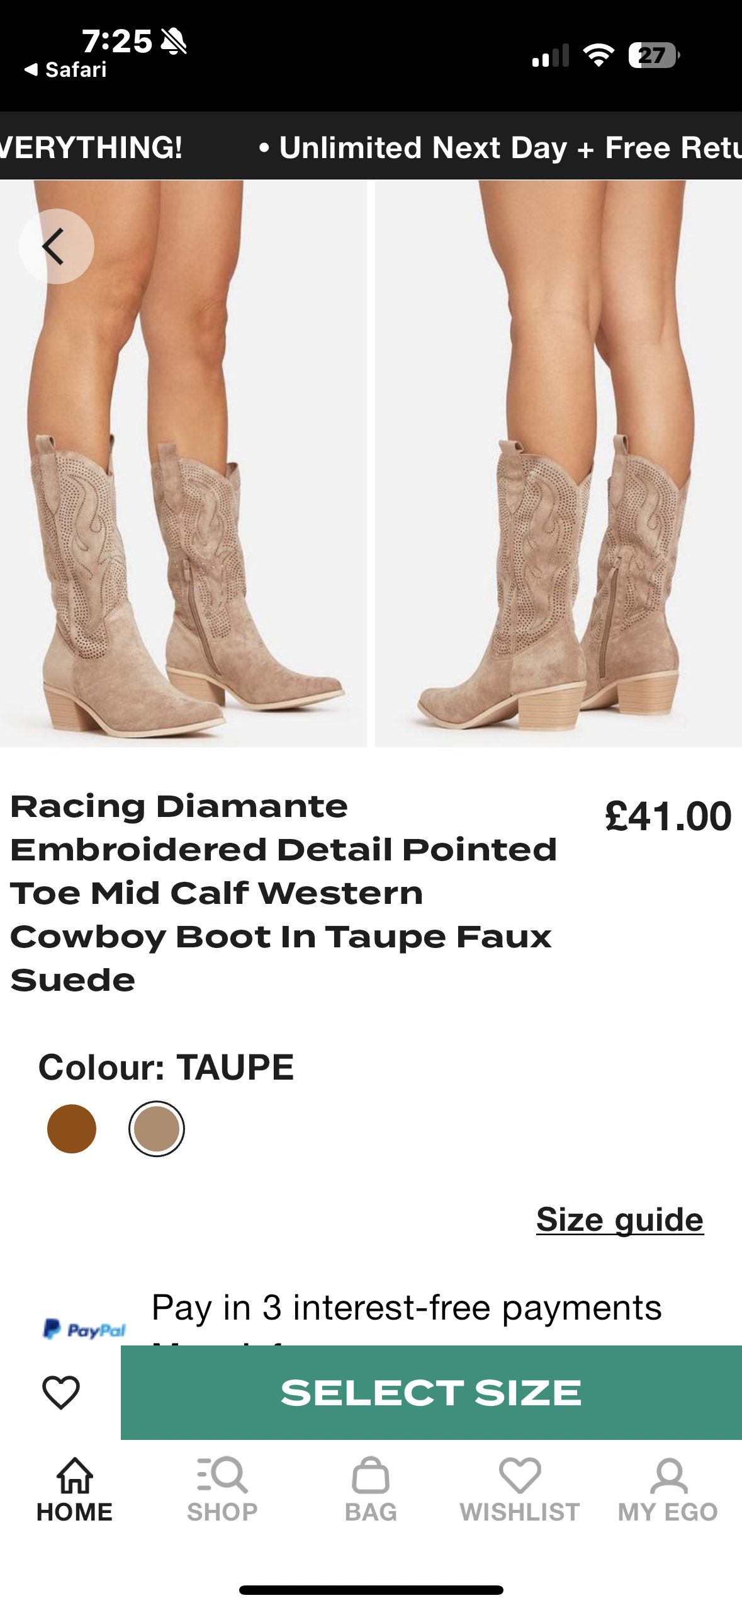Tap the back chevron arrow icon
This screenshot has width=742, height=1610.
coord(56,246)
